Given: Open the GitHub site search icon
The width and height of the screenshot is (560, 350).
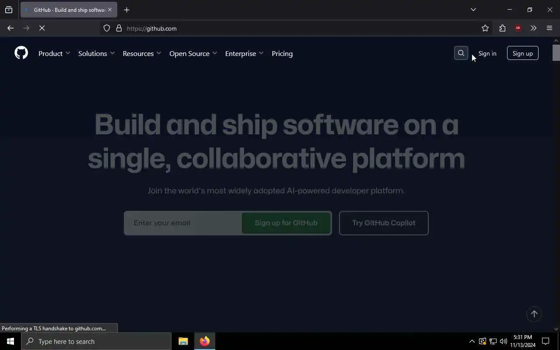Looking at the screenshot, I should 461,53.
